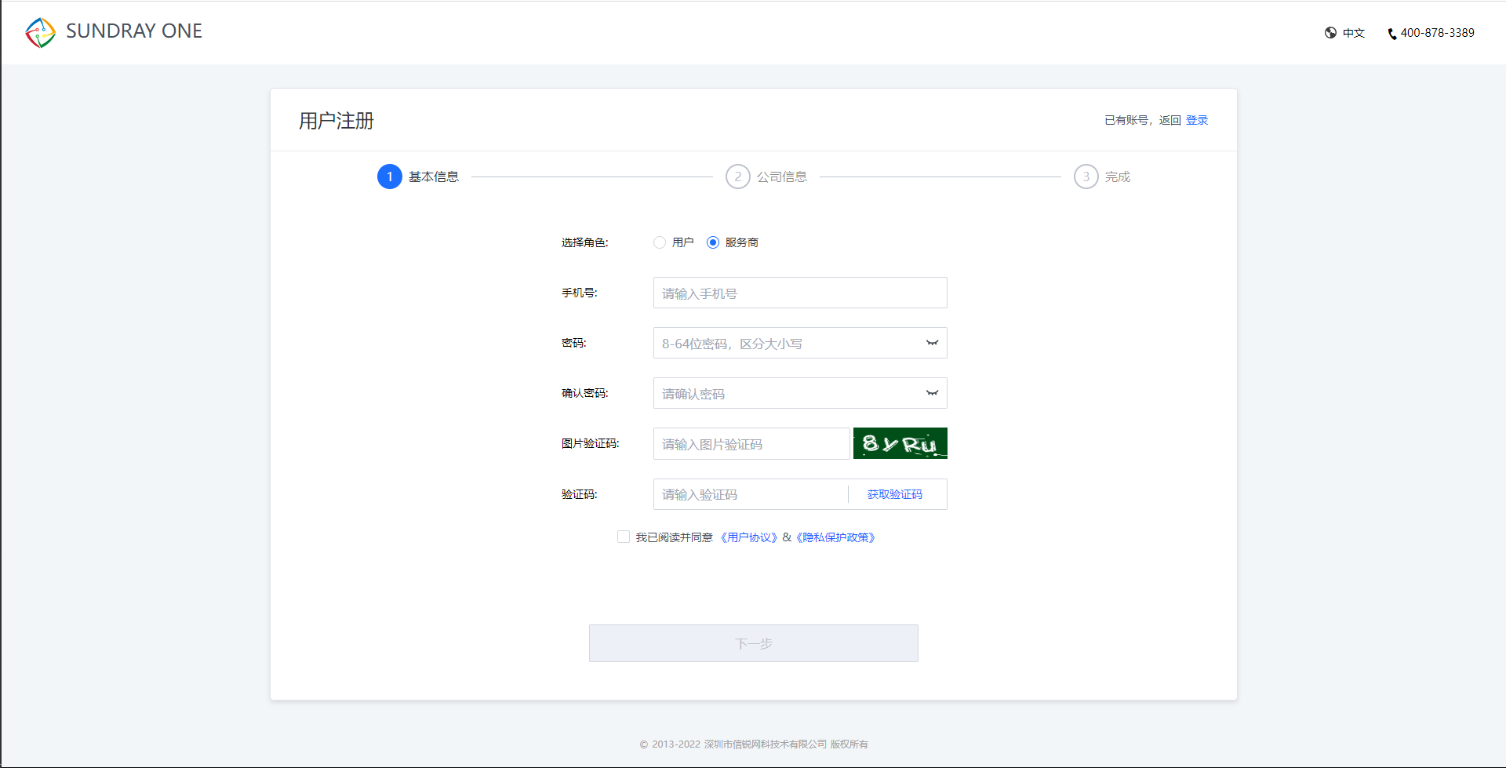
Task: Select the 用户 role radio button
Action: tap(660, 242)
